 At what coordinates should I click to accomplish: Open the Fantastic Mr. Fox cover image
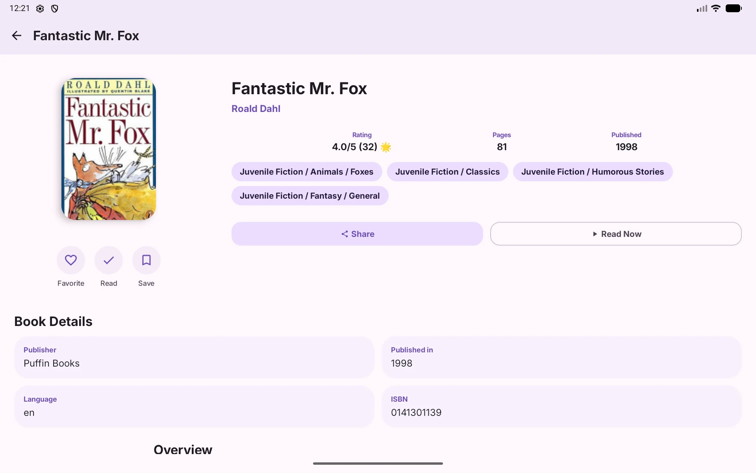pyautogui.click(x=109, y=149)
